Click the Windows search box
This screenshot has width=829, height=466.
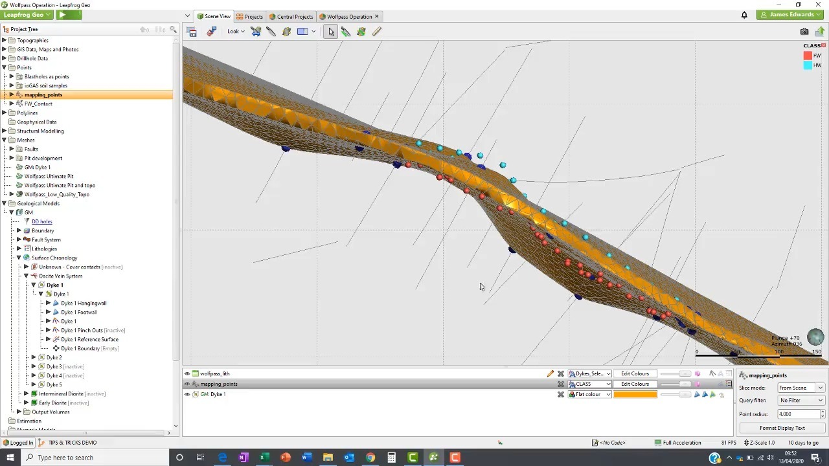coord(95,458)
